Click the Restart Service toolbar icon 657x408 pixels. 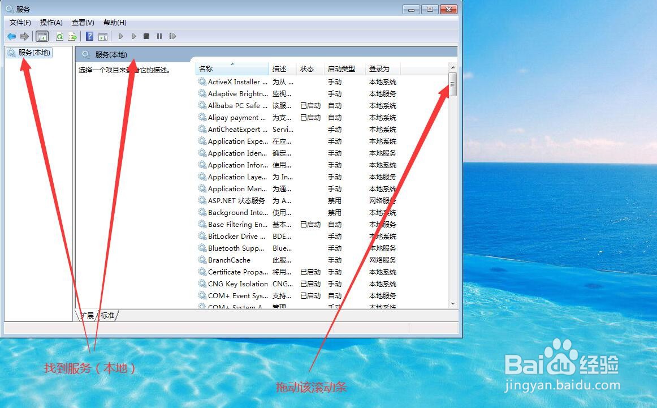[173, 36]
